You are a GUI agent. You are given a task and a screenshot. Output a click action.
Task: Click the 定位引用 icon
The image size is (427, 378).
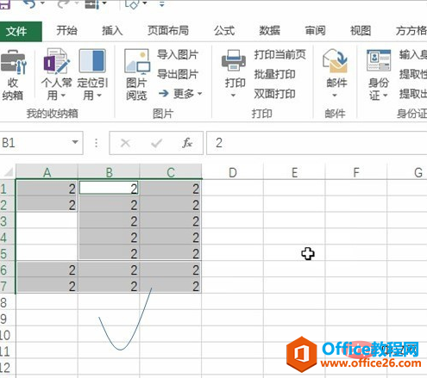coord(92,61)
